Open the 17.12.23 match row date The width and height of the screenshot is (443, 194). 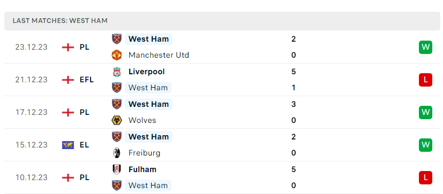[x=32, y=112]
